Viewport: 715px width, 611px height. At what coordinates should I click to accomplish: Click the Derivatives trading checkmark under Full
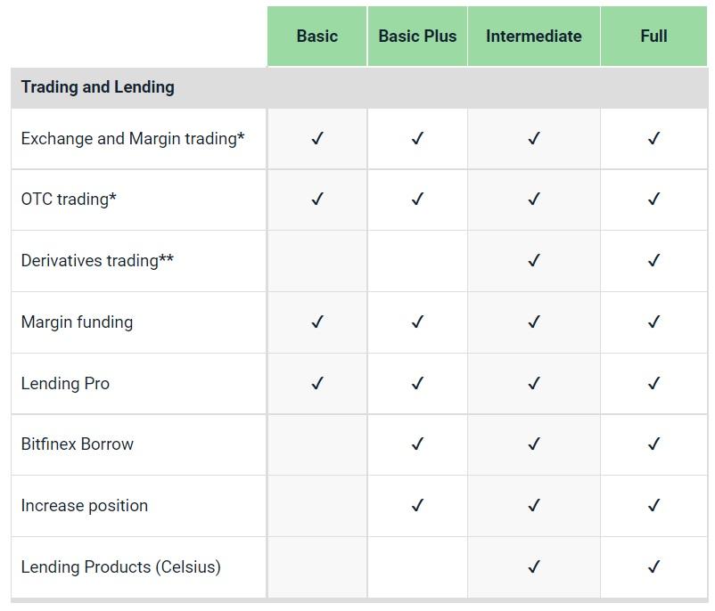click(653, 261)
